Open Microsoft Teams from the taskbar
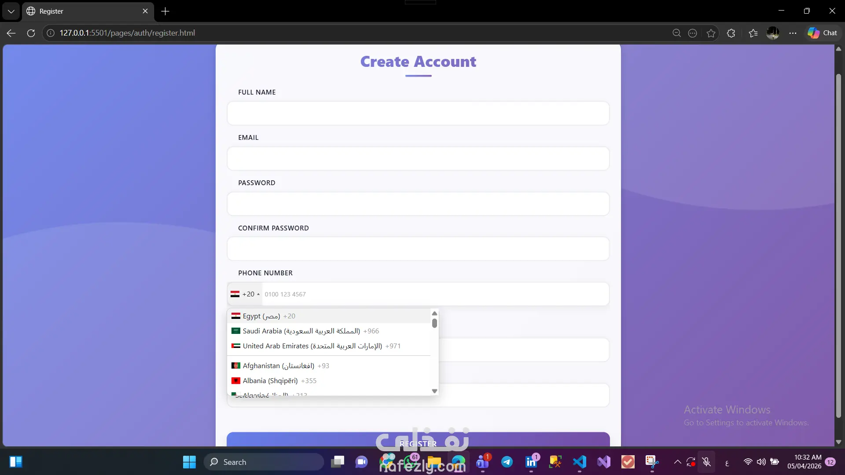 pyautogui.click(x=483, y=462)
